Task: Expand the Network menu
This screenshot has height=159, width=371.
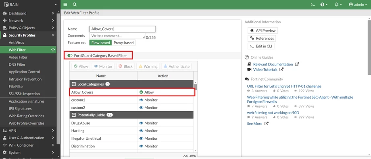Action: tap(28, 20)
